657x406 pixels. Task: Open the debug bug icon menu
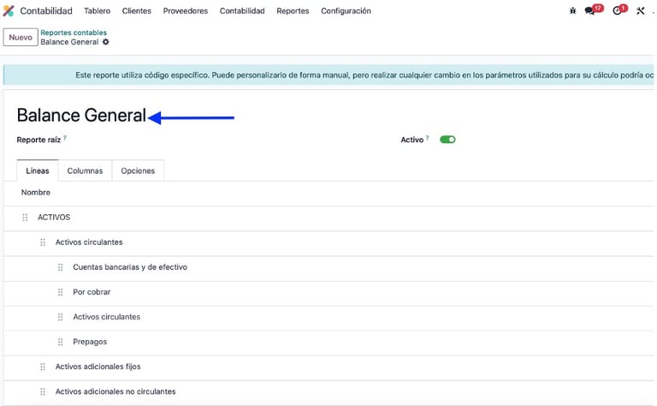[x=573, y=10]
